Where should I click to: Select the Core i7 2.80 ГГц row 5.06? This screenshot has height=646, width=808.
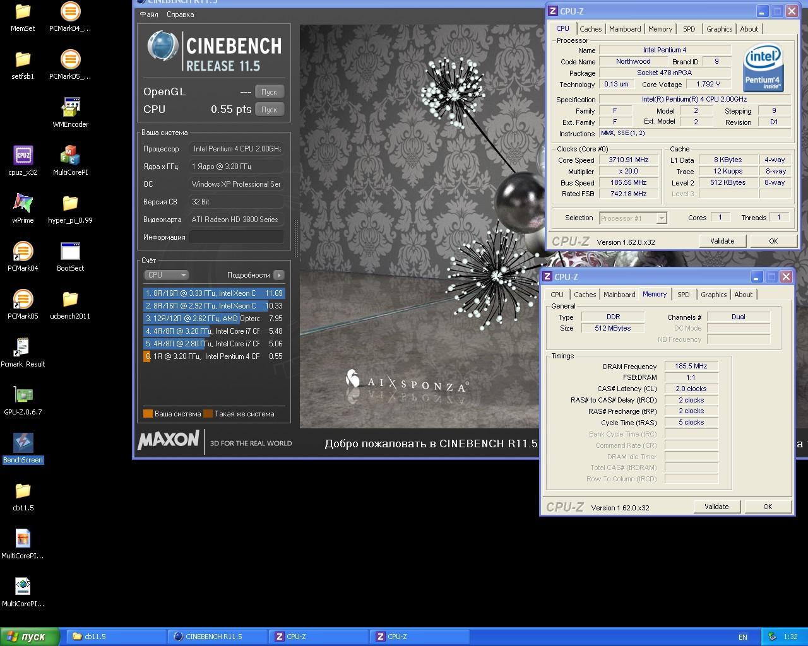click(214, 344)
